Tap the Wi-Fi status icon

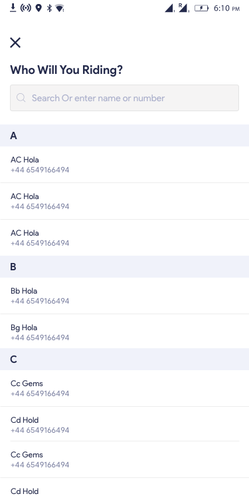coord(59,8)
